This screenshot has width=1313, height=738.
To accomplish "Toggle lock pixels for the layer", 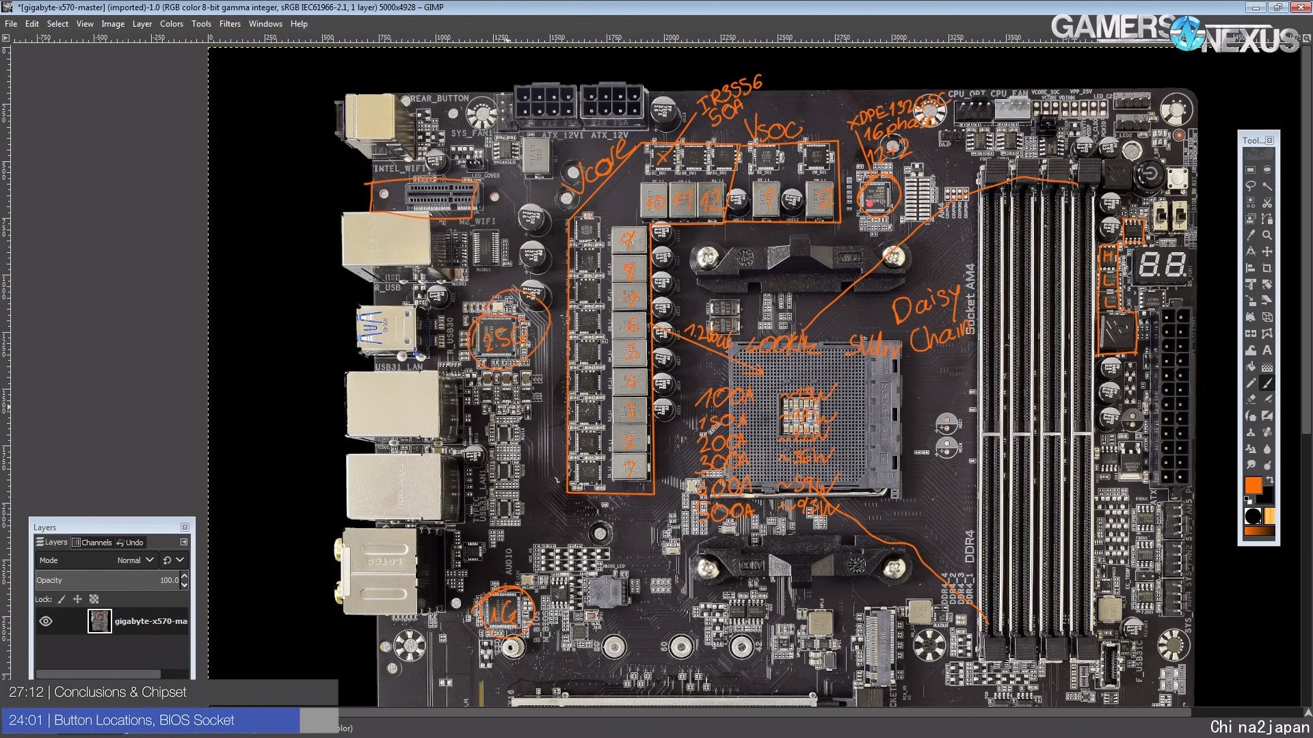I will 62,599.
